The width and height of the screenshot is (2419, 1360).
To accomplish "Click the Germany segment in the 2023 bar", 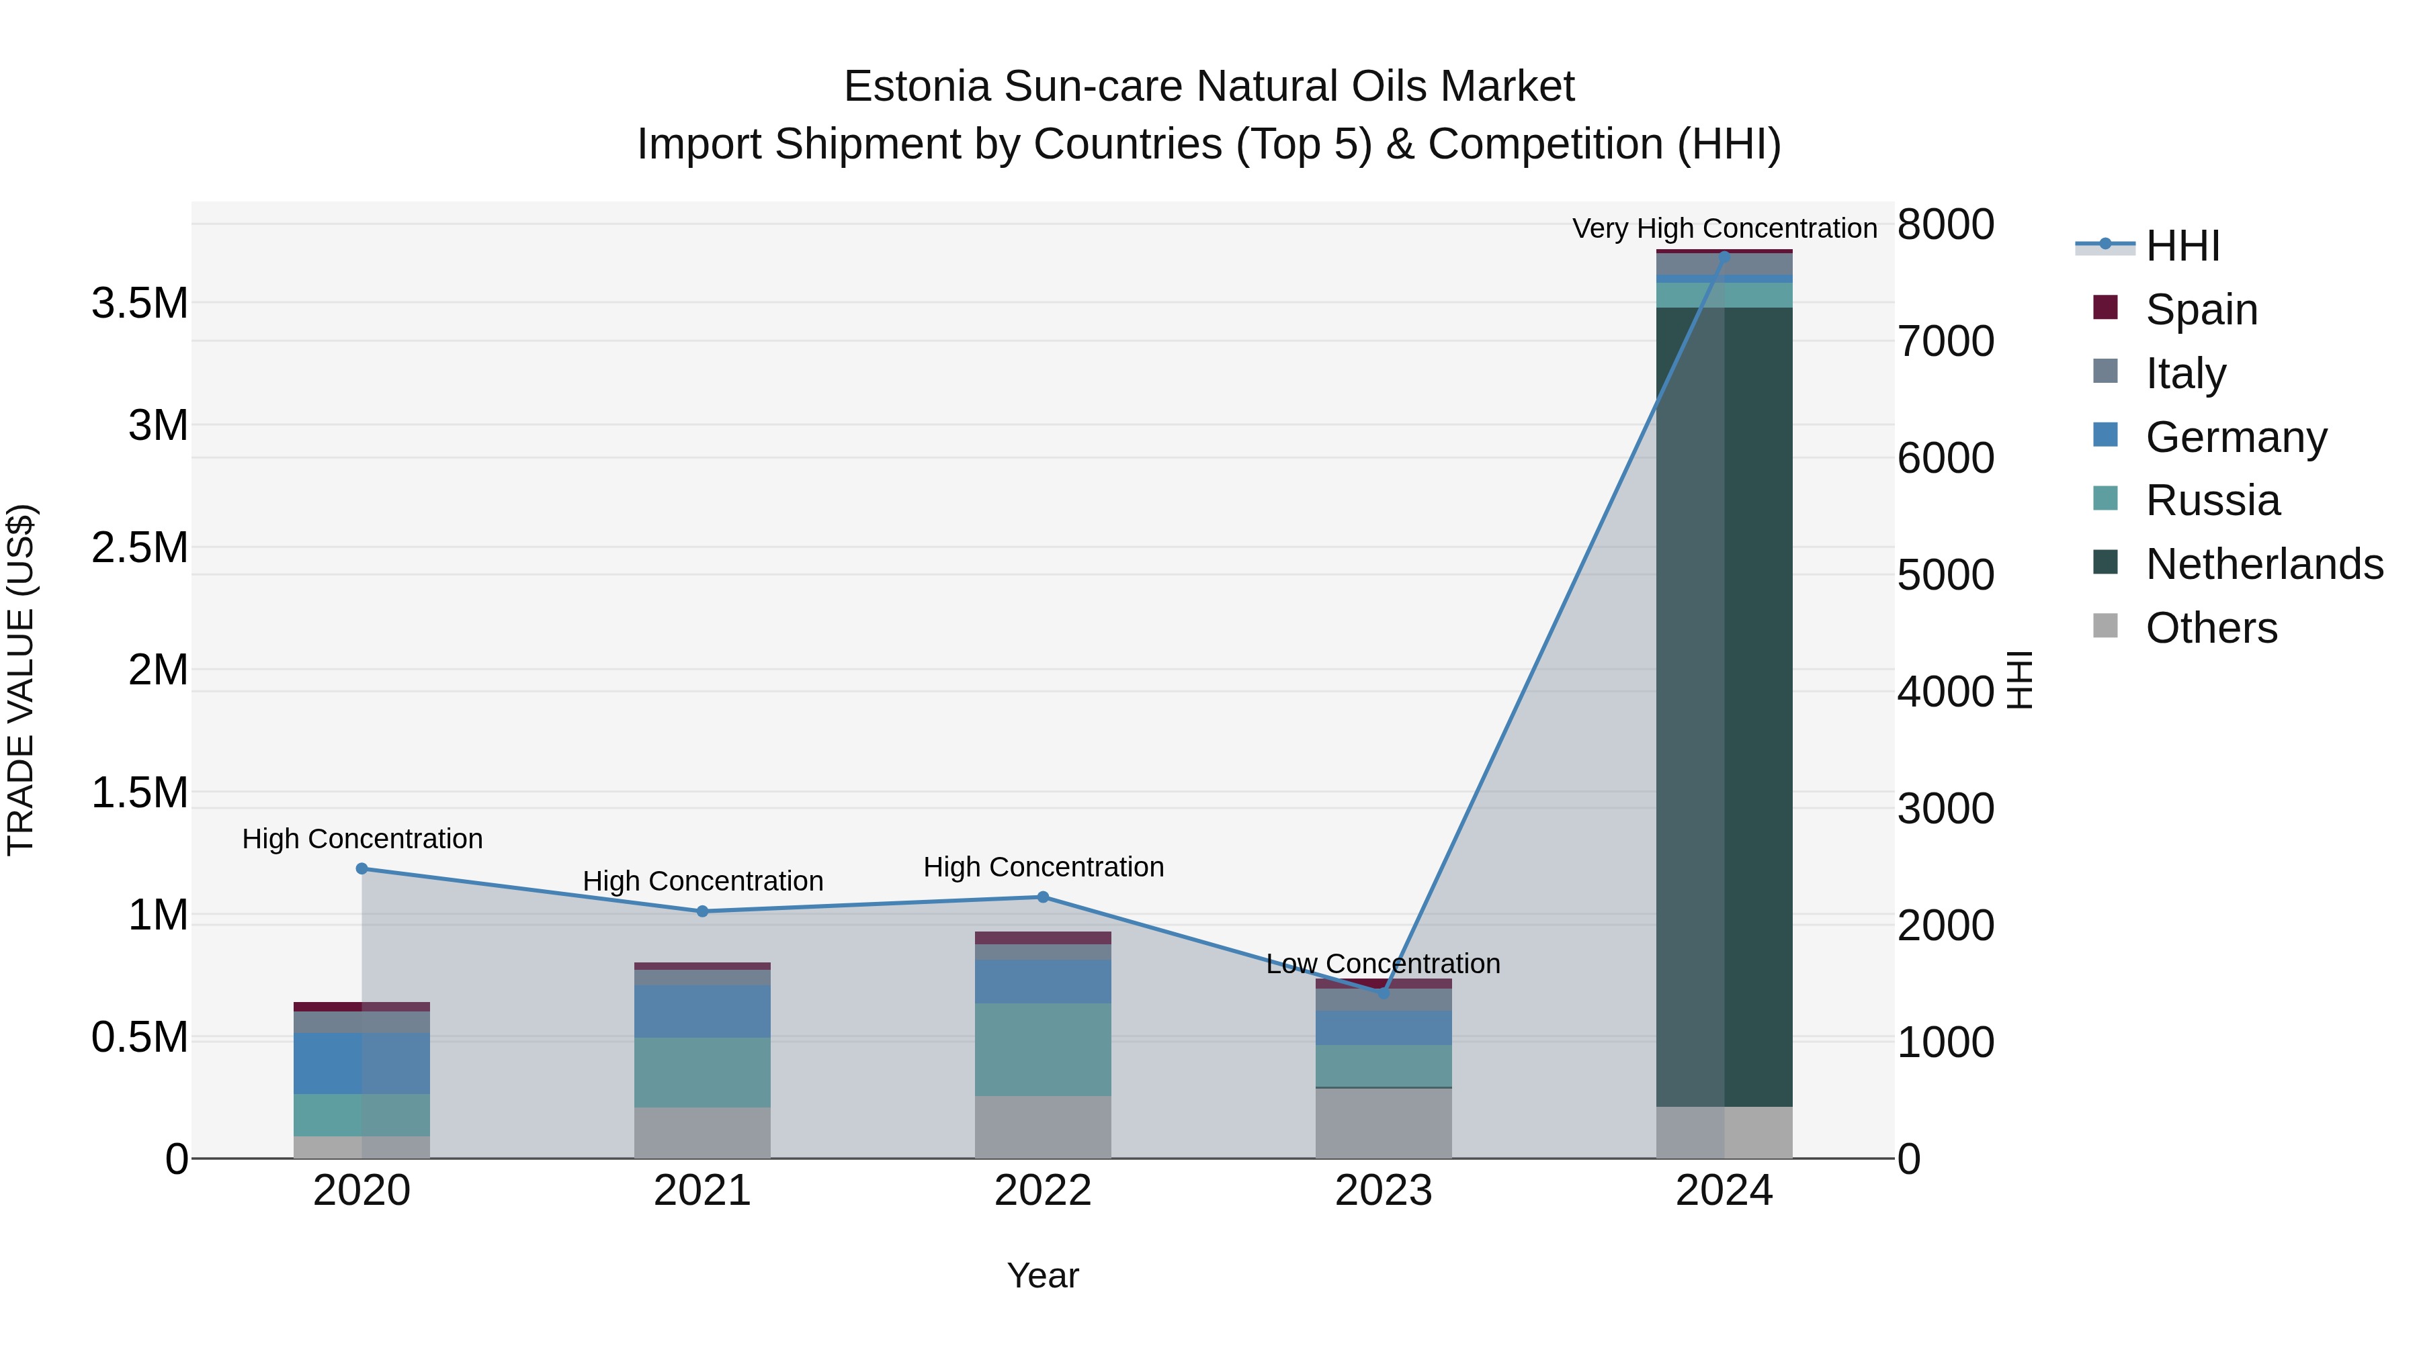I will [x=1384, y=1028].
